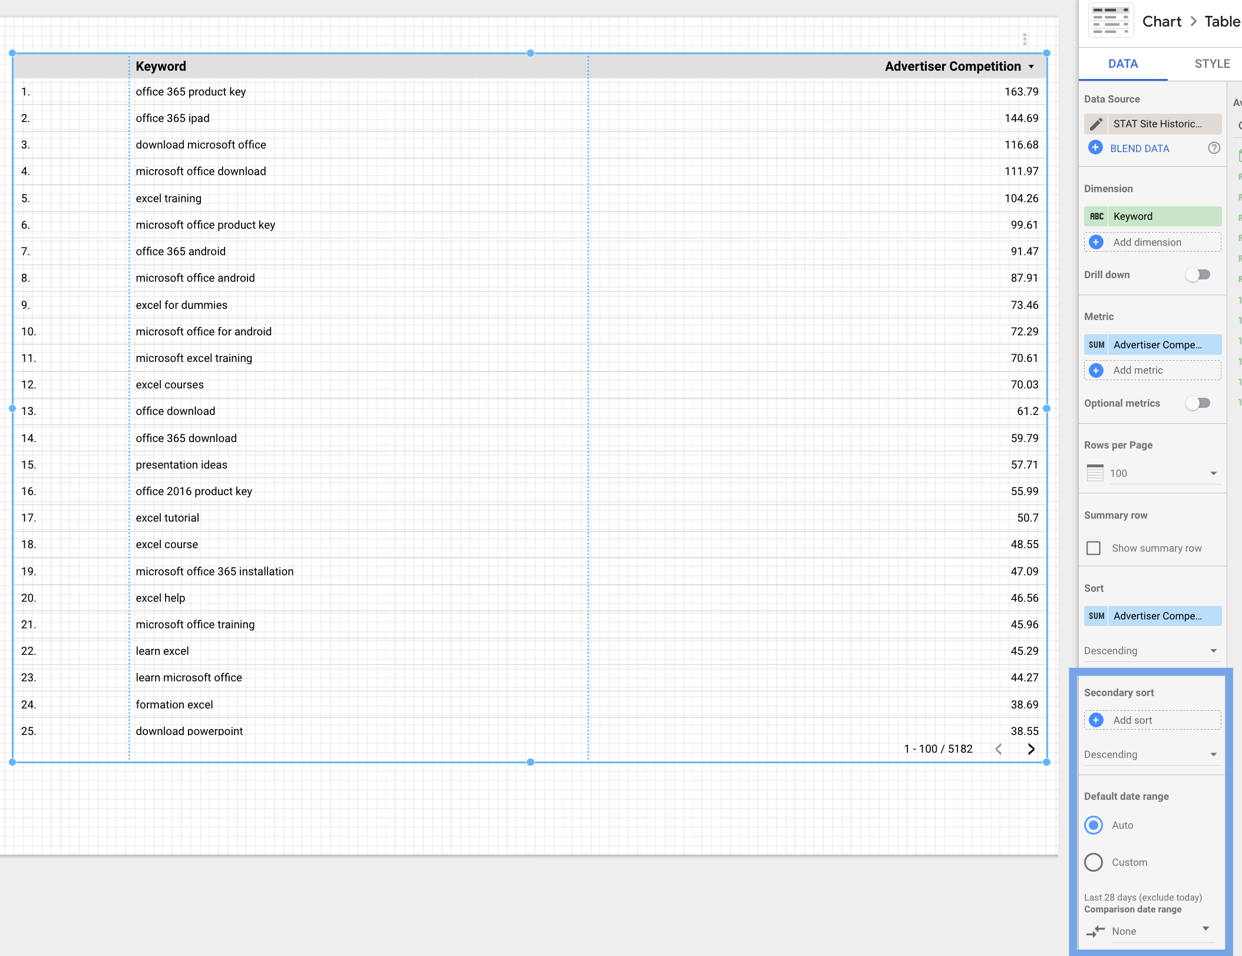The width and height of the screenshot is (1242, 956).
Task: Open the Blend Data help question icon
Action: tap(1214, 148)
